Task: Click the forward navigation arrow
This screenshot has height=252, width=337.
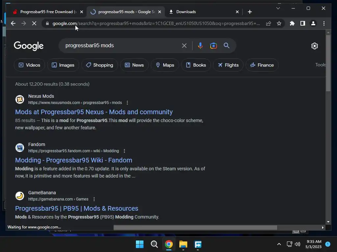Action: coord(24,23)
